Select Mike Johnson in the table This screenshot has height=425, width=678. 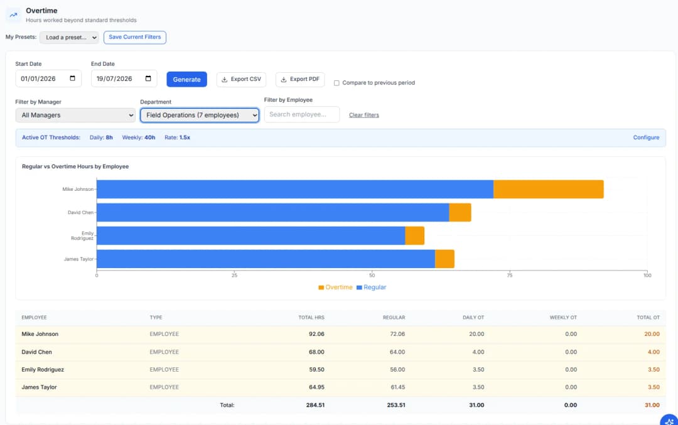click(40, 334)
